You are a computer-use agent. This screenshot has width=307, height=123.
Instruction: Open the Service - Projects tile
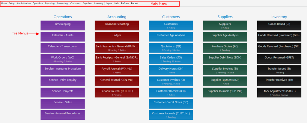63,93
